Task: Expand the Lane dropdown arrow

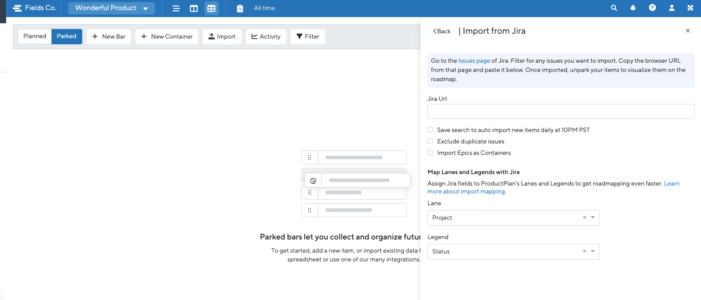Action: pyautogui.click(x=593, y=218)
